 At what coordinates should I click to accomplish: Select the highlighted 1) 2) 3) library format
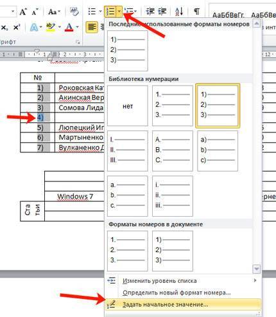pos(218,106)
